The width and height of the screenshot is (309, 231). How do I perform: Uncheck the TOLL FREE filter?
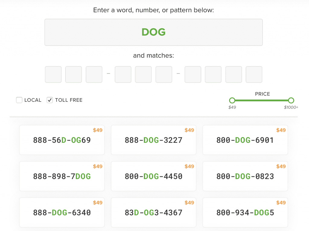49,100
